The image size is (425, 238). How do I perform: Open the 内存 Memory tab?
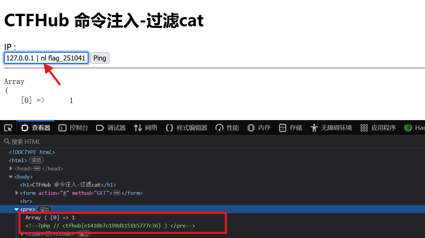(x=259, y=128)
